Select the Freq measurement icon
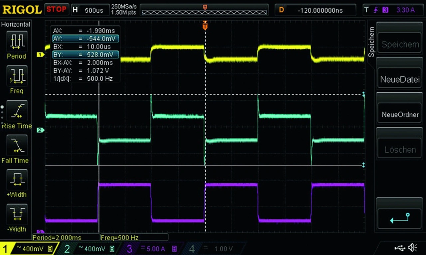426x255 pixels. (x=16, y=76)
